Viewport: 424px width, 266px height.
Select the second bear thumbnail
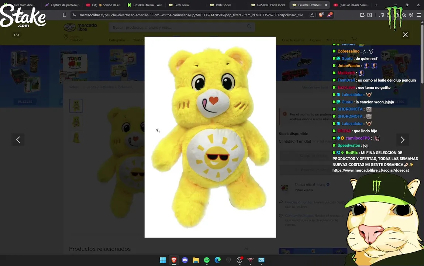coord(76,122)
